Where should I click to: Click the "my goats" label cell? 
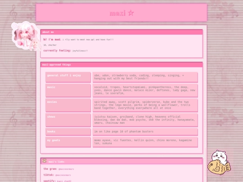click(68, 142)
